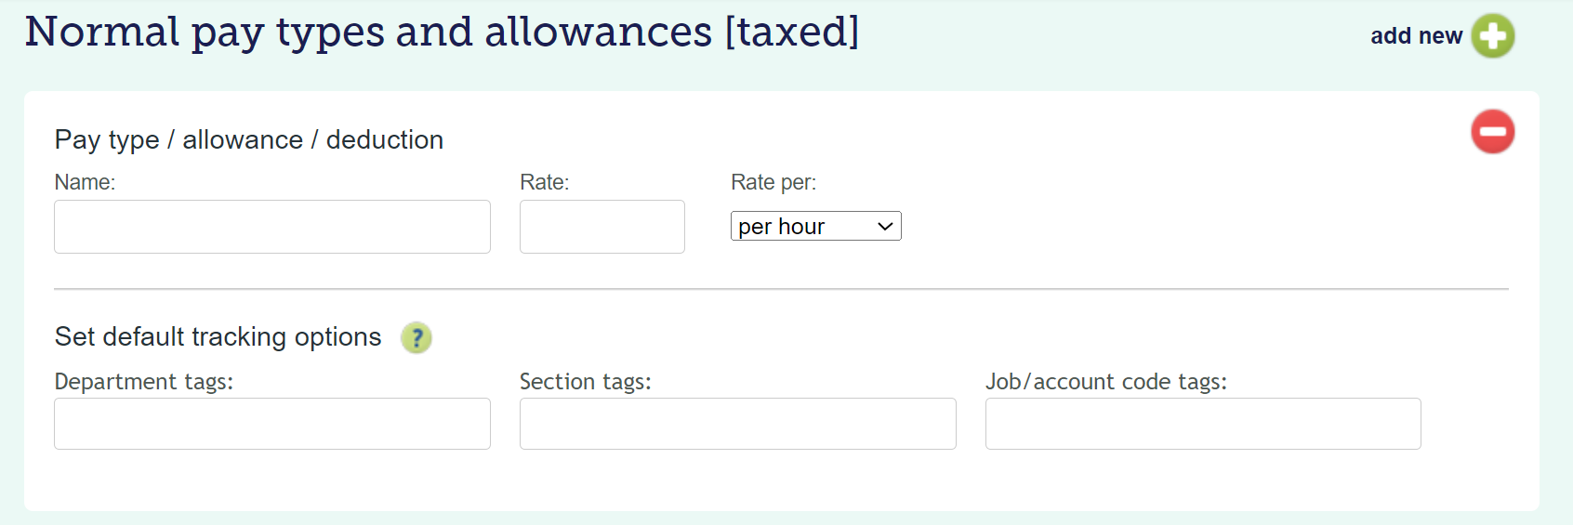Image resolution: width=1573 pixels, height=525 pixels.
Task: Click the Section tags text box
Action: point(737,424)
